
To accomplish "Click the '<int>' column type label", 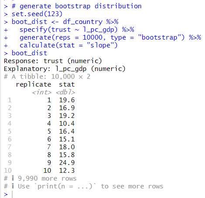I will pos(41,92).
